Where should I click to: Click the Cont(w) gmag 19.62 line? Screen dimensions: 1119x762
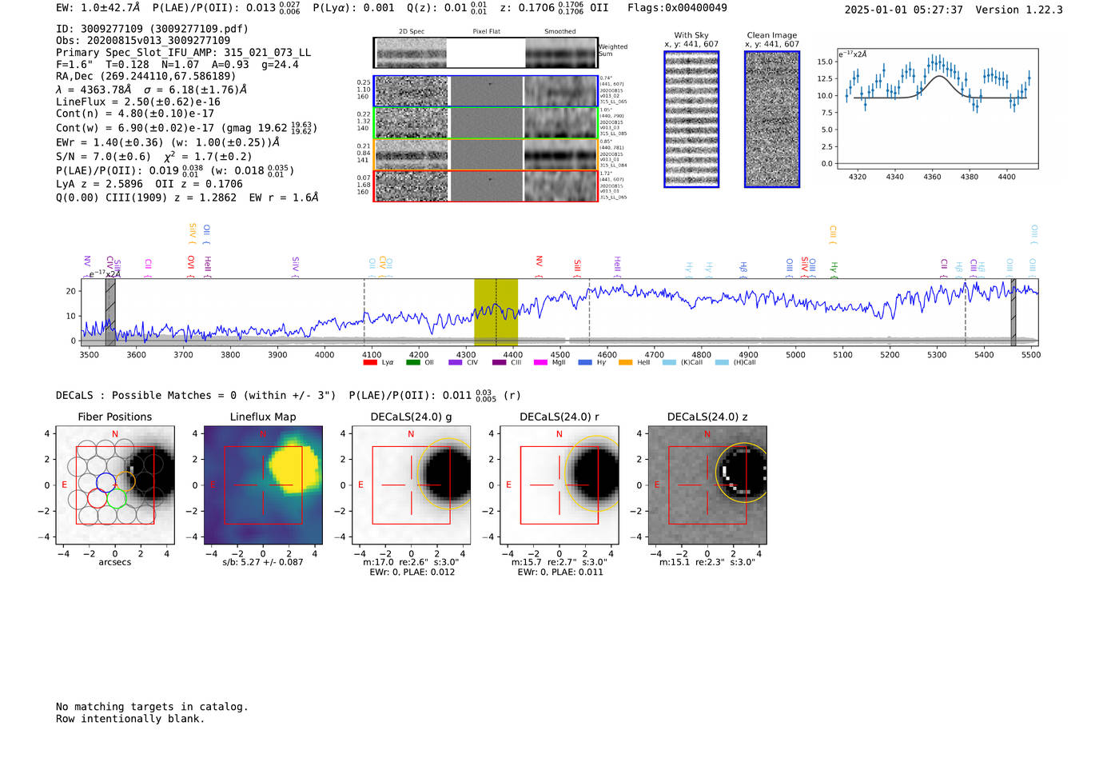(187, 128)
